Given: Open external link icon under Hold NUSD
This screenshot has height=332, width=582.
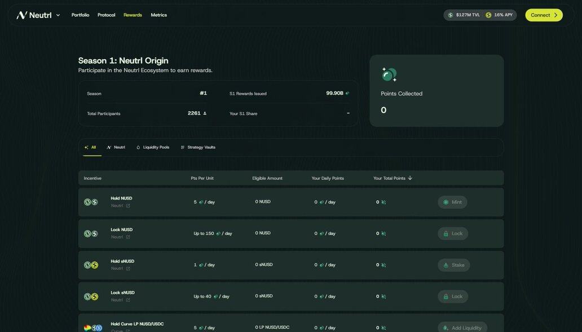Looking at the screenshot, I should 128,206.
